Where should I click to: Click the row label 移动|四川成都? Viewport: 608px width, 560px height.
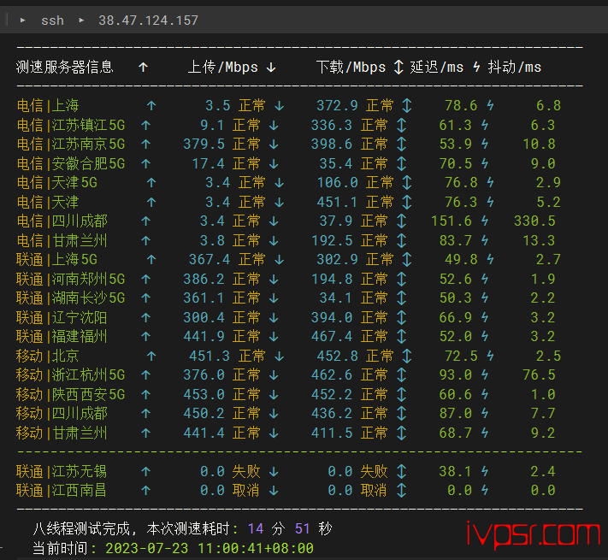pos(62,414)
